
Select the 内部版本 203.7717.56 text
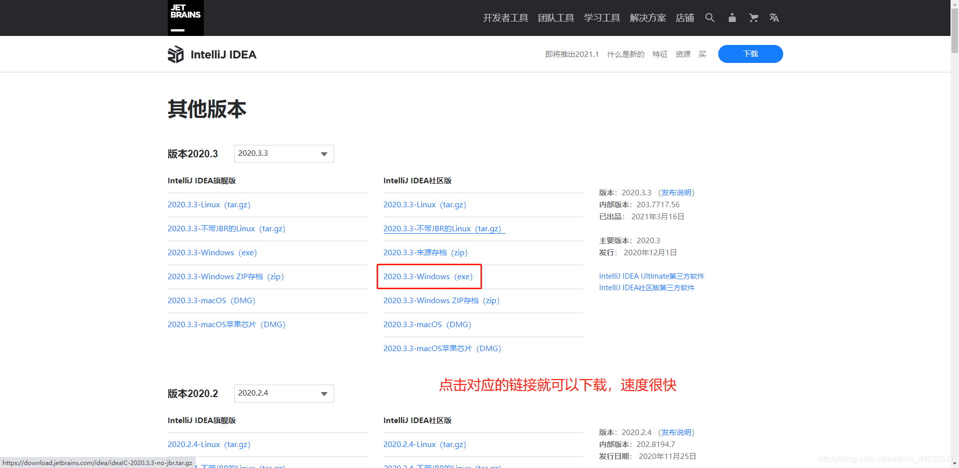click(639, 205)
